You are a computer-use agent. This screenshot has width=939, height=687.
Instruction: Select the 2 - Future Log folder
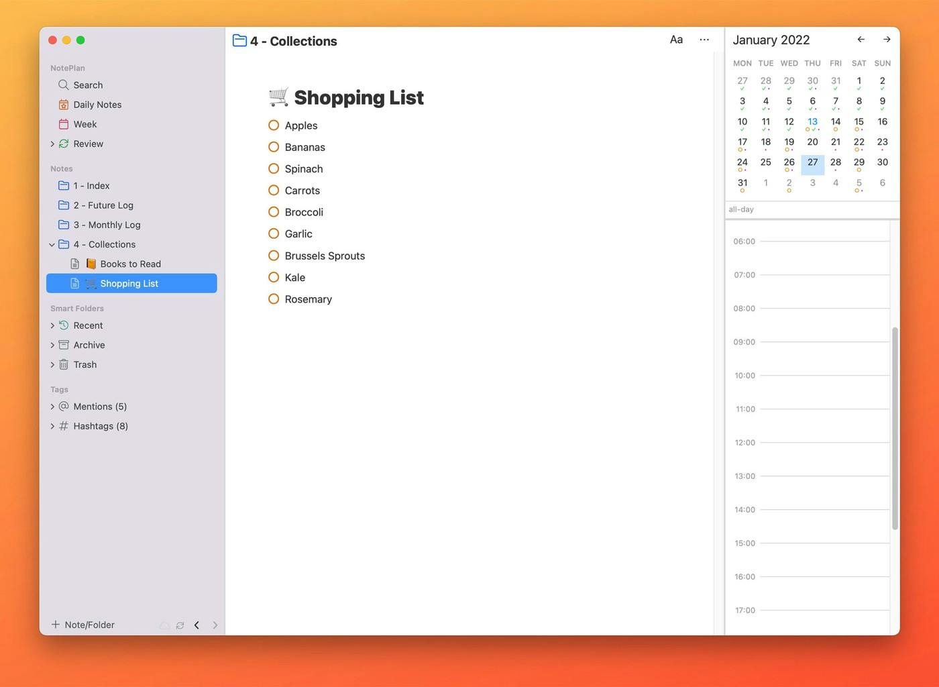[103, 205]
